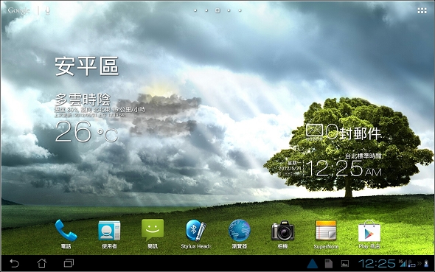Open the envelope mail widget icon

coord(314,130)
